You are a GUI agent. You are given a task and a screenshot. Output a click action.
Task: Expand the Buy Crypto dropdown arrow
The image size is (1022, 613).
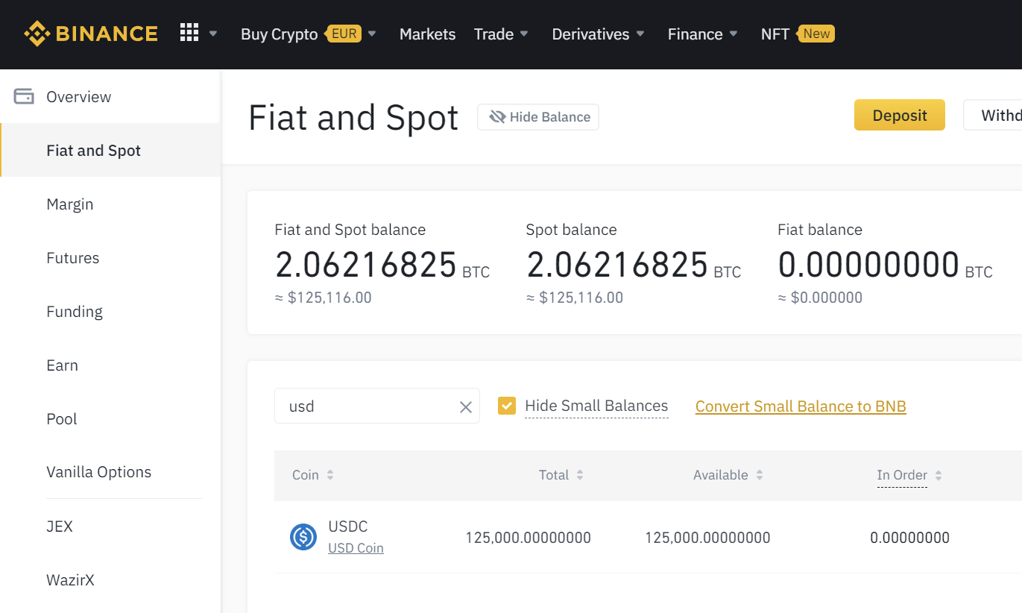click(372, 34)
